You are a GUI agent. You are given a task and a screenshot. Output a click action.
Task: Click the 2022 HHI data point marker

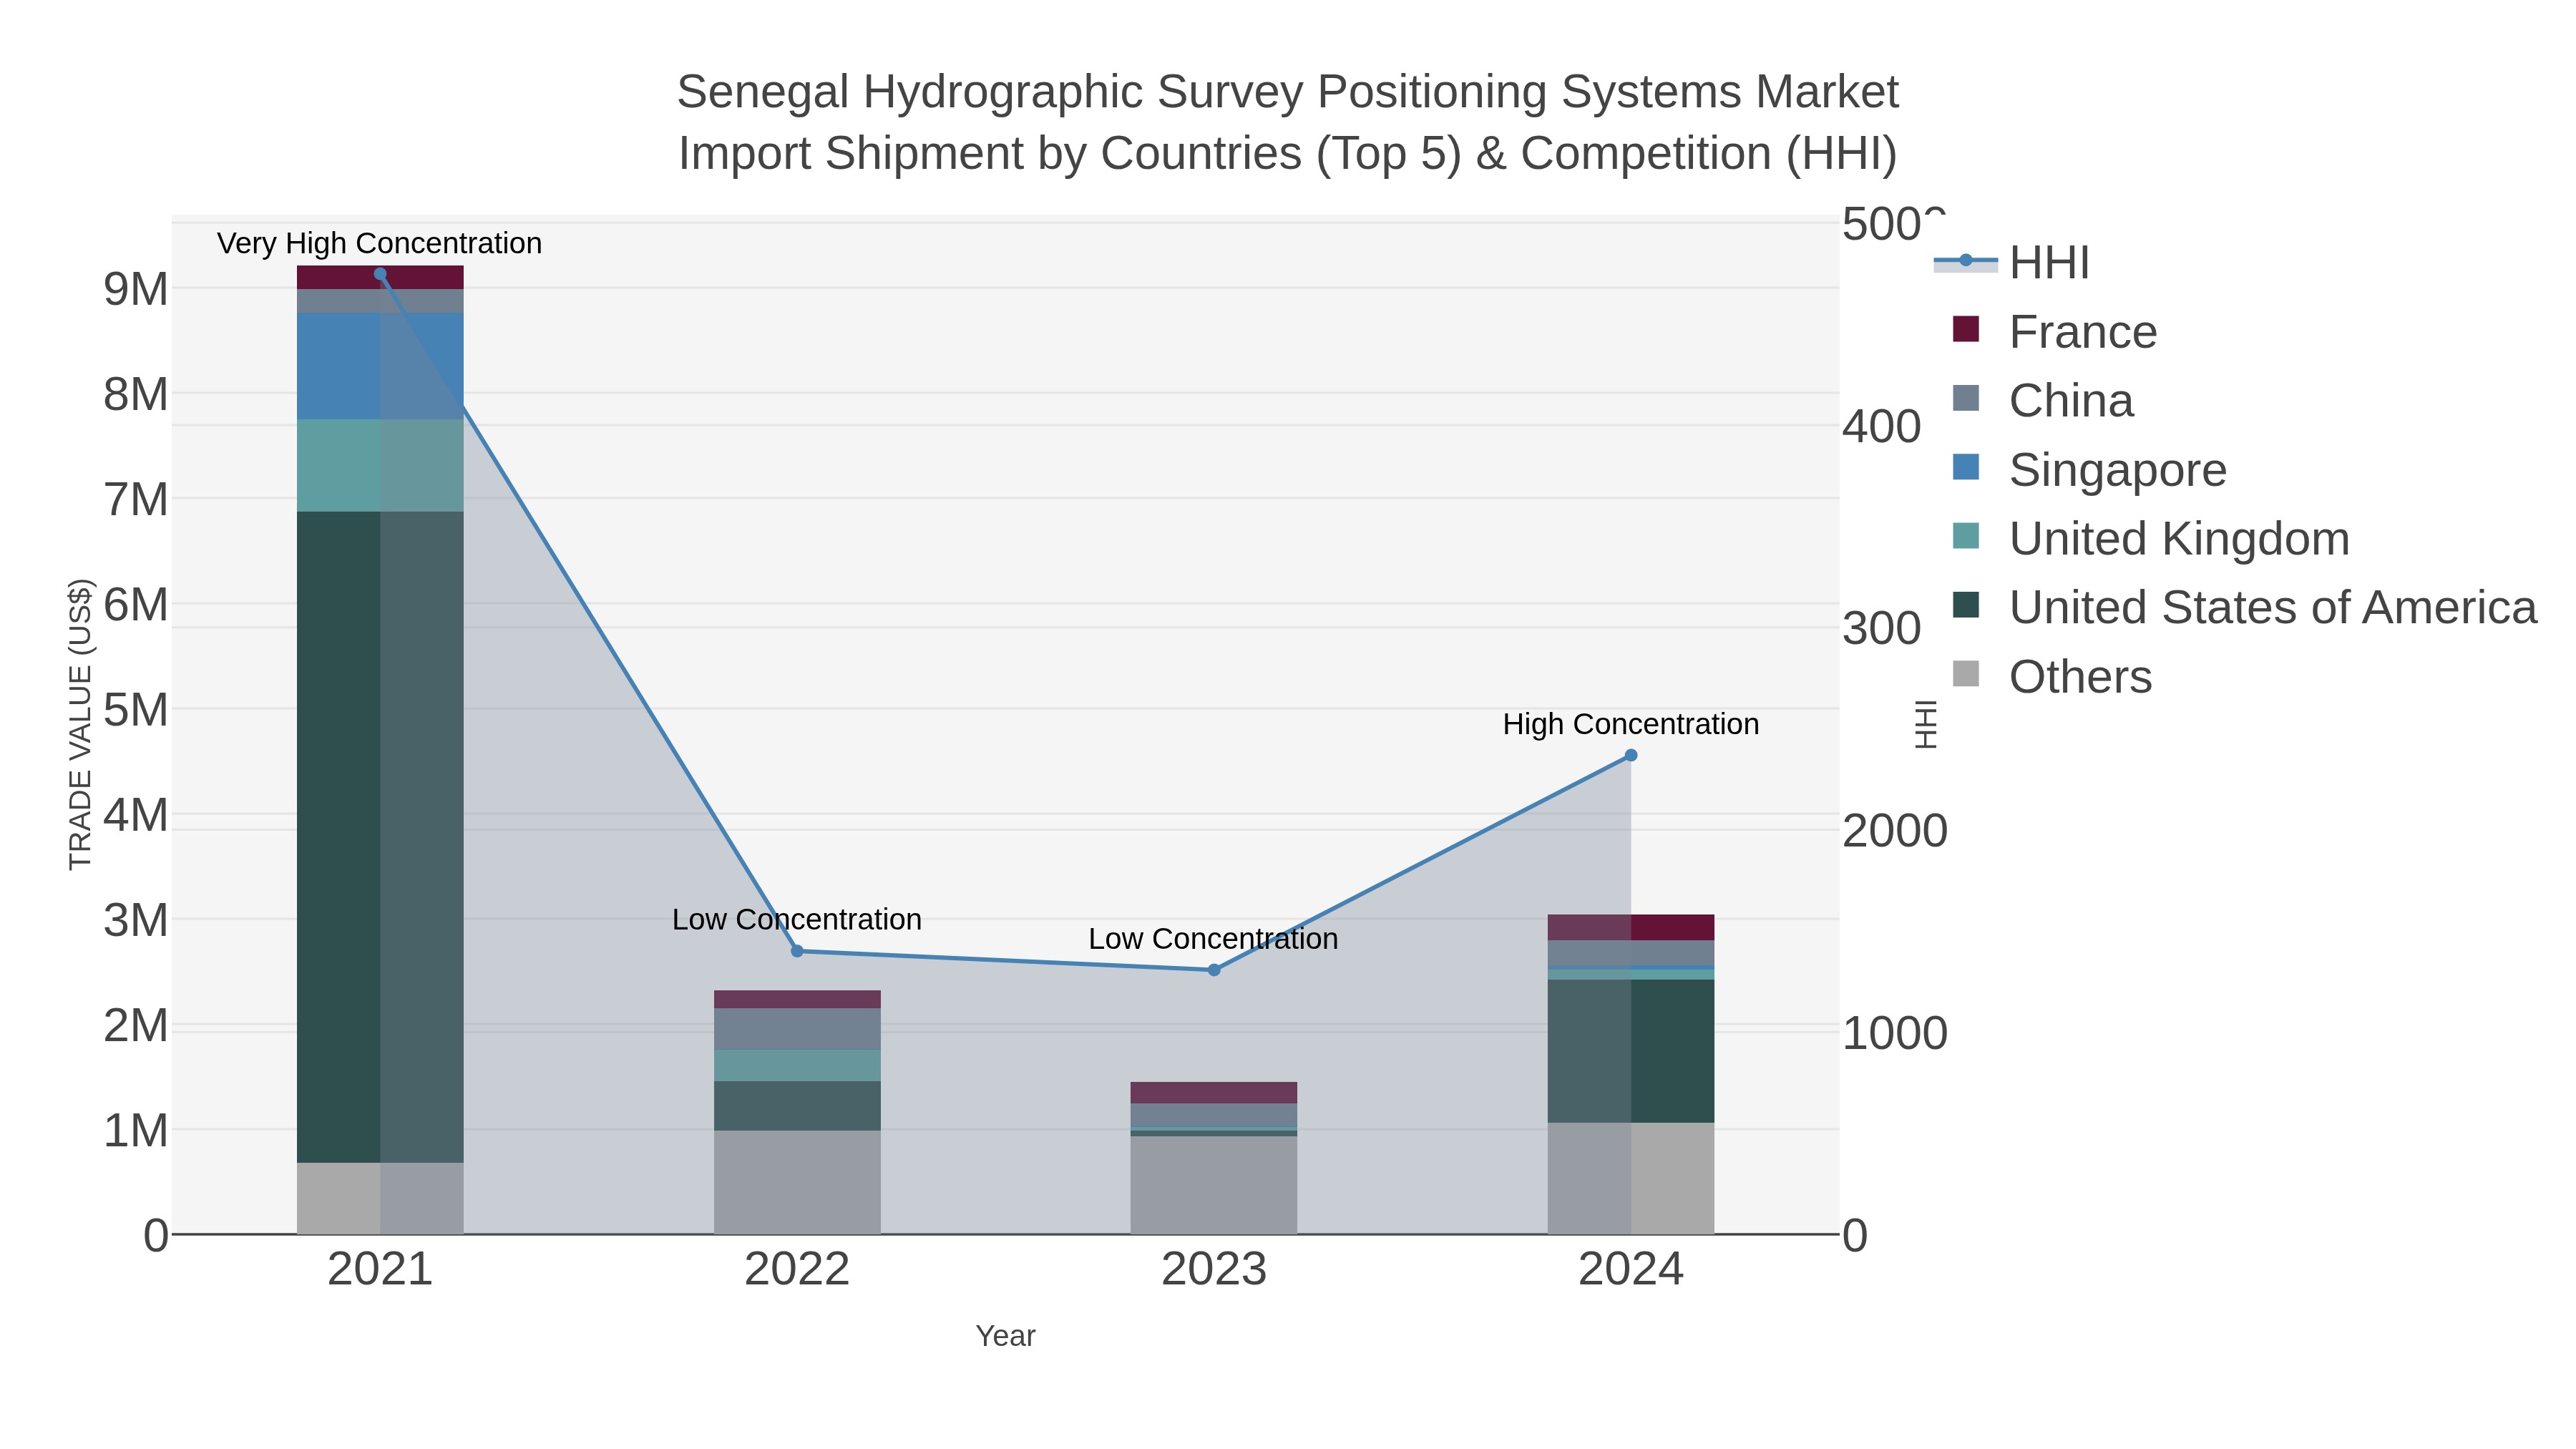[797, 951]
